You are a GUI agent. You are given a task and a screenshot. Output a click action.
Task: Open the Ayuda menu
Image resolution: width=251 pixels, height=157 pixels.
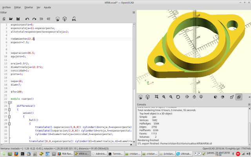pyautogui.click(x=47, y=7)
